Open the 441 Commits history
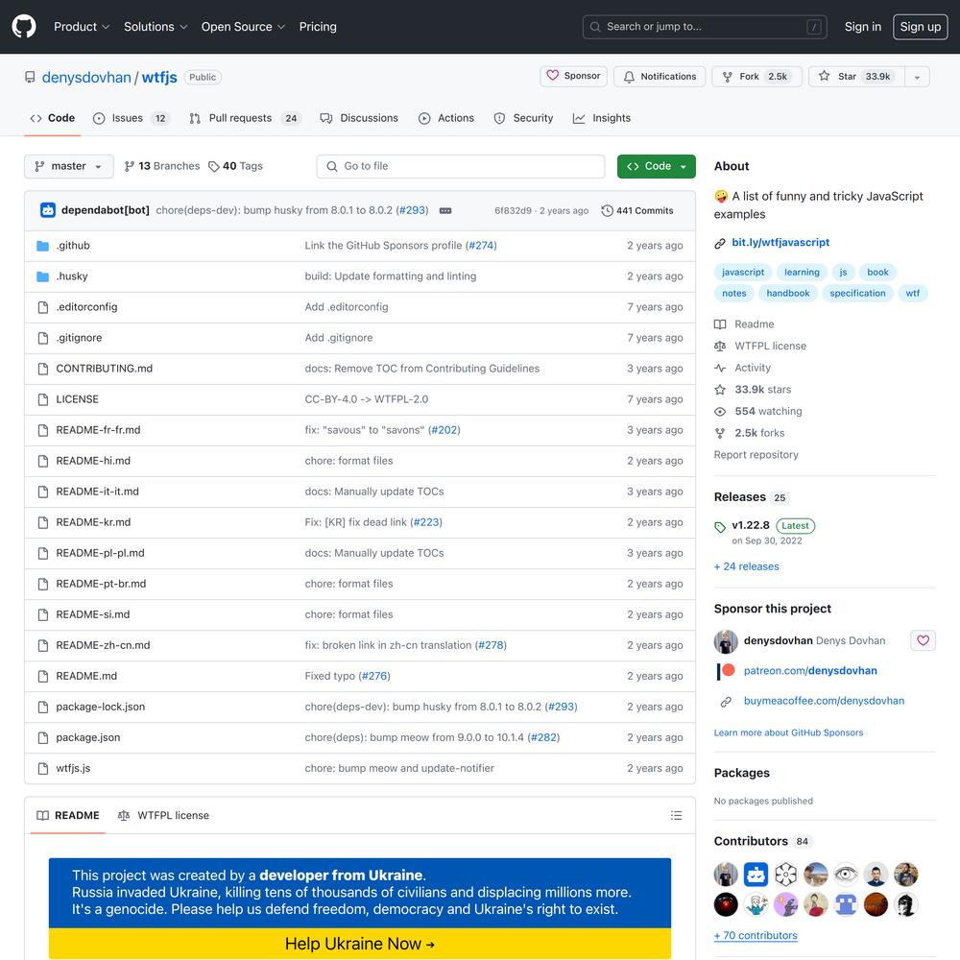The height and width of the screenshot is (960, 960). tap(636, 210)
